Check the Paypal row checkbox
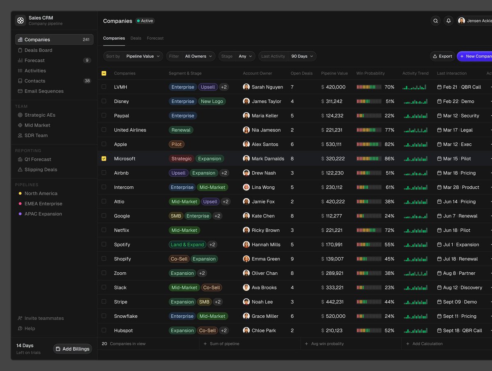This screenshot has height=371, width=492. click(x=104, y=115)
